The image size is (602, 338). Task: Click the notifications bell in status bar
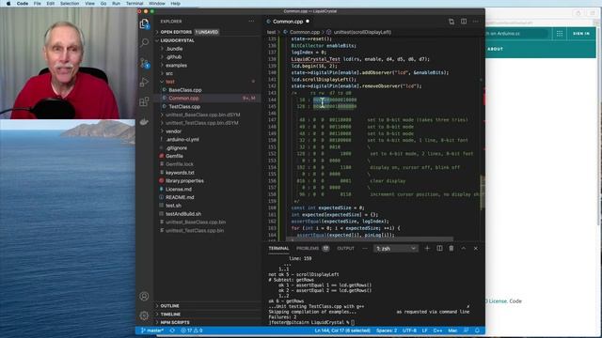coord(477,330)
